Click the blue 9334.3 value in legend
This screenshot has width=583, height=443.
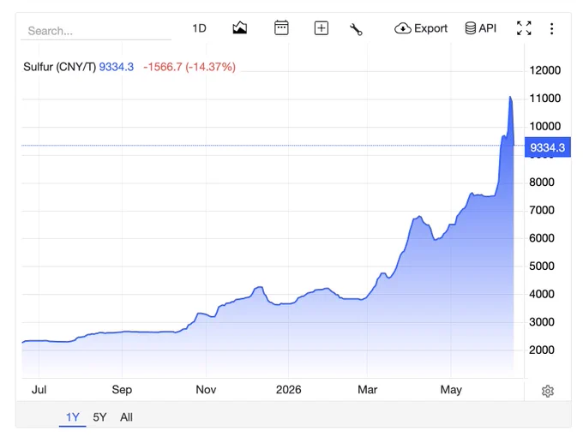(x=116, y=67)
